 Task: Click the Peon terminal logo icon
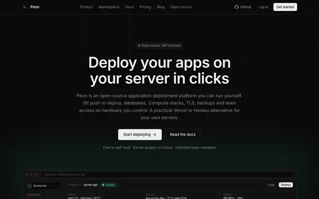(24, 7)
